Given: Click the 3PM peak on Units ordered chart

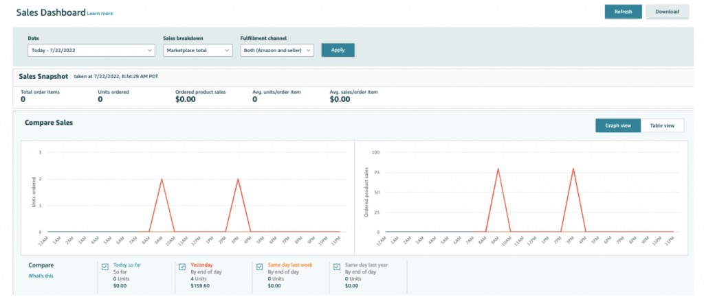Looking at the screenshot, I should [x=238, y=179].
